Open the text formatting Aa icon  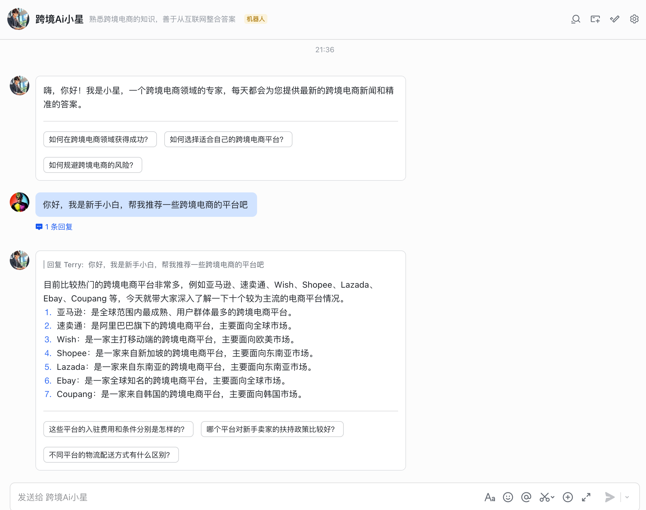point(490,497)
